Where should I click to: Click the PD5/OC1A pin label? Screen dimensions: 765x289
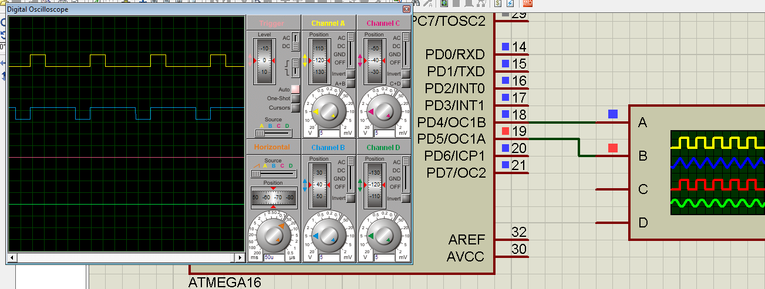tap(451, 139)
